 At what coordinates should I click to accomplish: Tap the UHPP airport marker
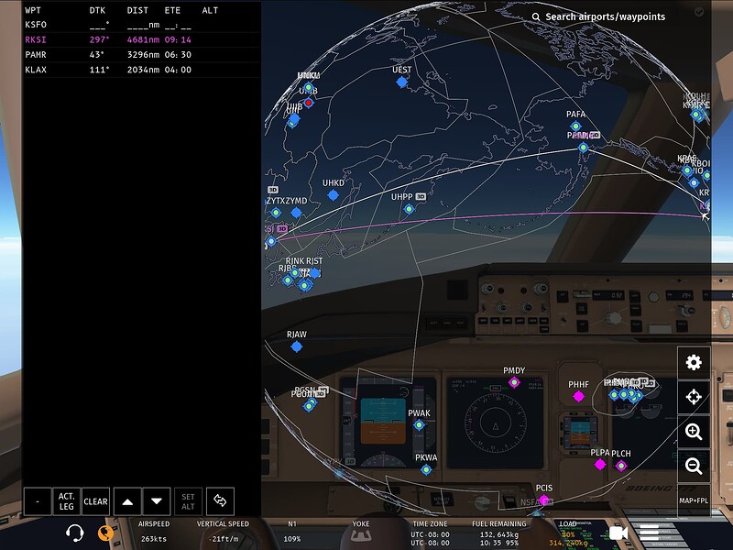coord(409,209)
